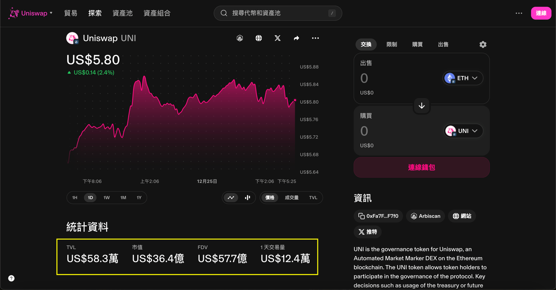
Task: Open swap settings gear
Action: tap(483, 45)
